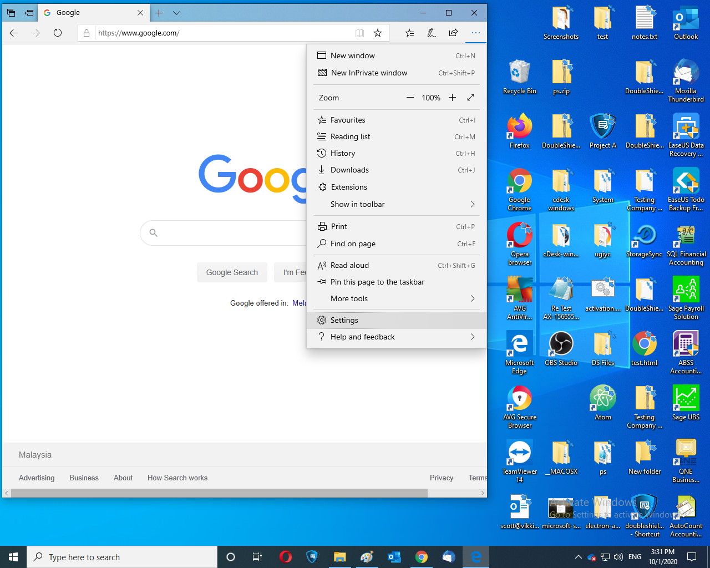
Task: Expand Help and feedback submenu
Action: coord(397,337)
